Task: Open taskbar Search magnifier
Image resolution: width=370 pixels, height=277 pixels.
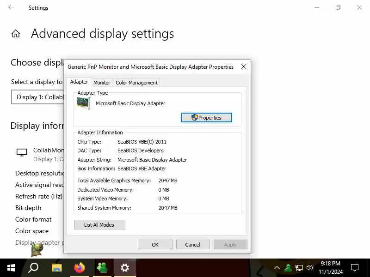Action: click(x=33, y=268)
